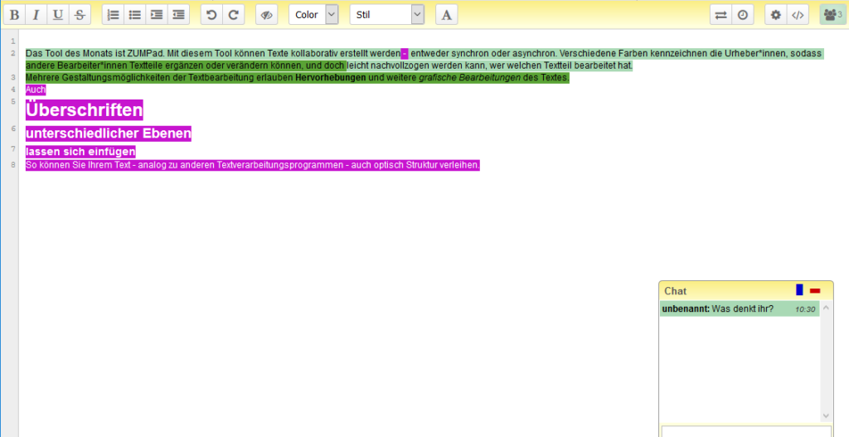
Task: Redo the last undone edit
Action: coord(234,15)
